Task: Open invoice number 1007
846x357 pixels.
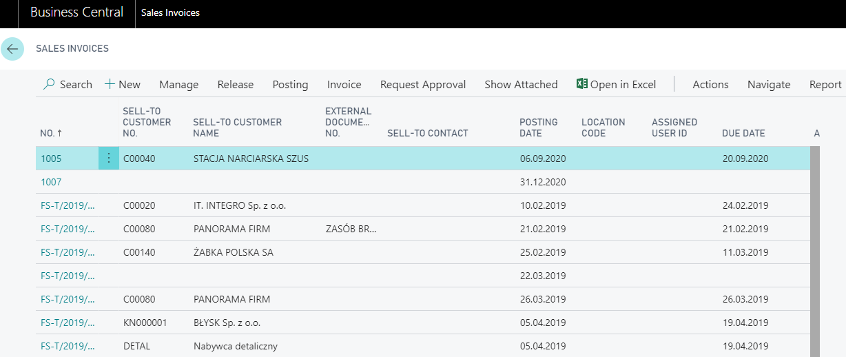Action: 51,182
